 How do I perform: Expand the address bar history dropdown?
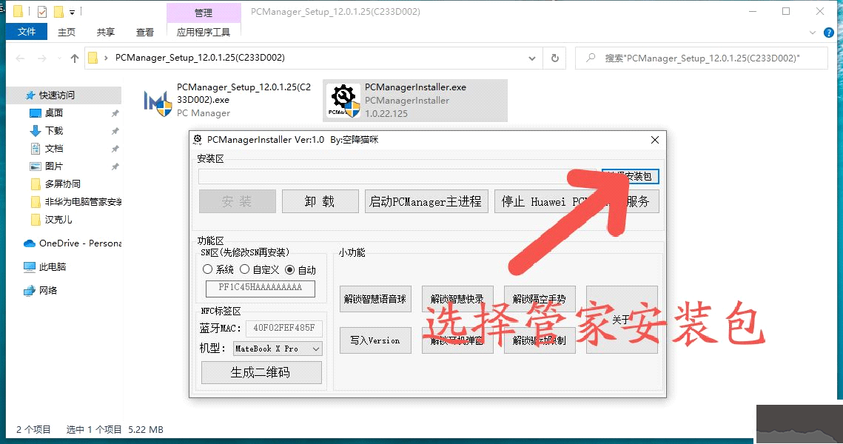(531, 58)
